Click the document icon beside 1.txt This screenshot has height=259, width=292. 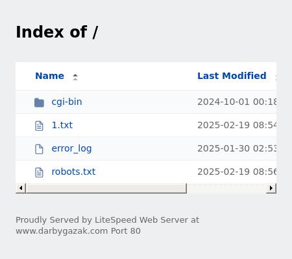click(39, 126)
